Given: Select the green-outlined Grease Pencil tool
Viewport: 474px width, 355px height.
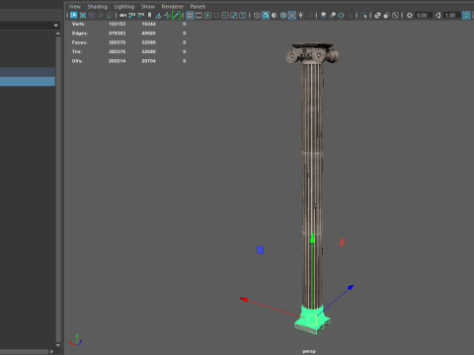Looking at the screenshot, I should [x=176, y=15].
